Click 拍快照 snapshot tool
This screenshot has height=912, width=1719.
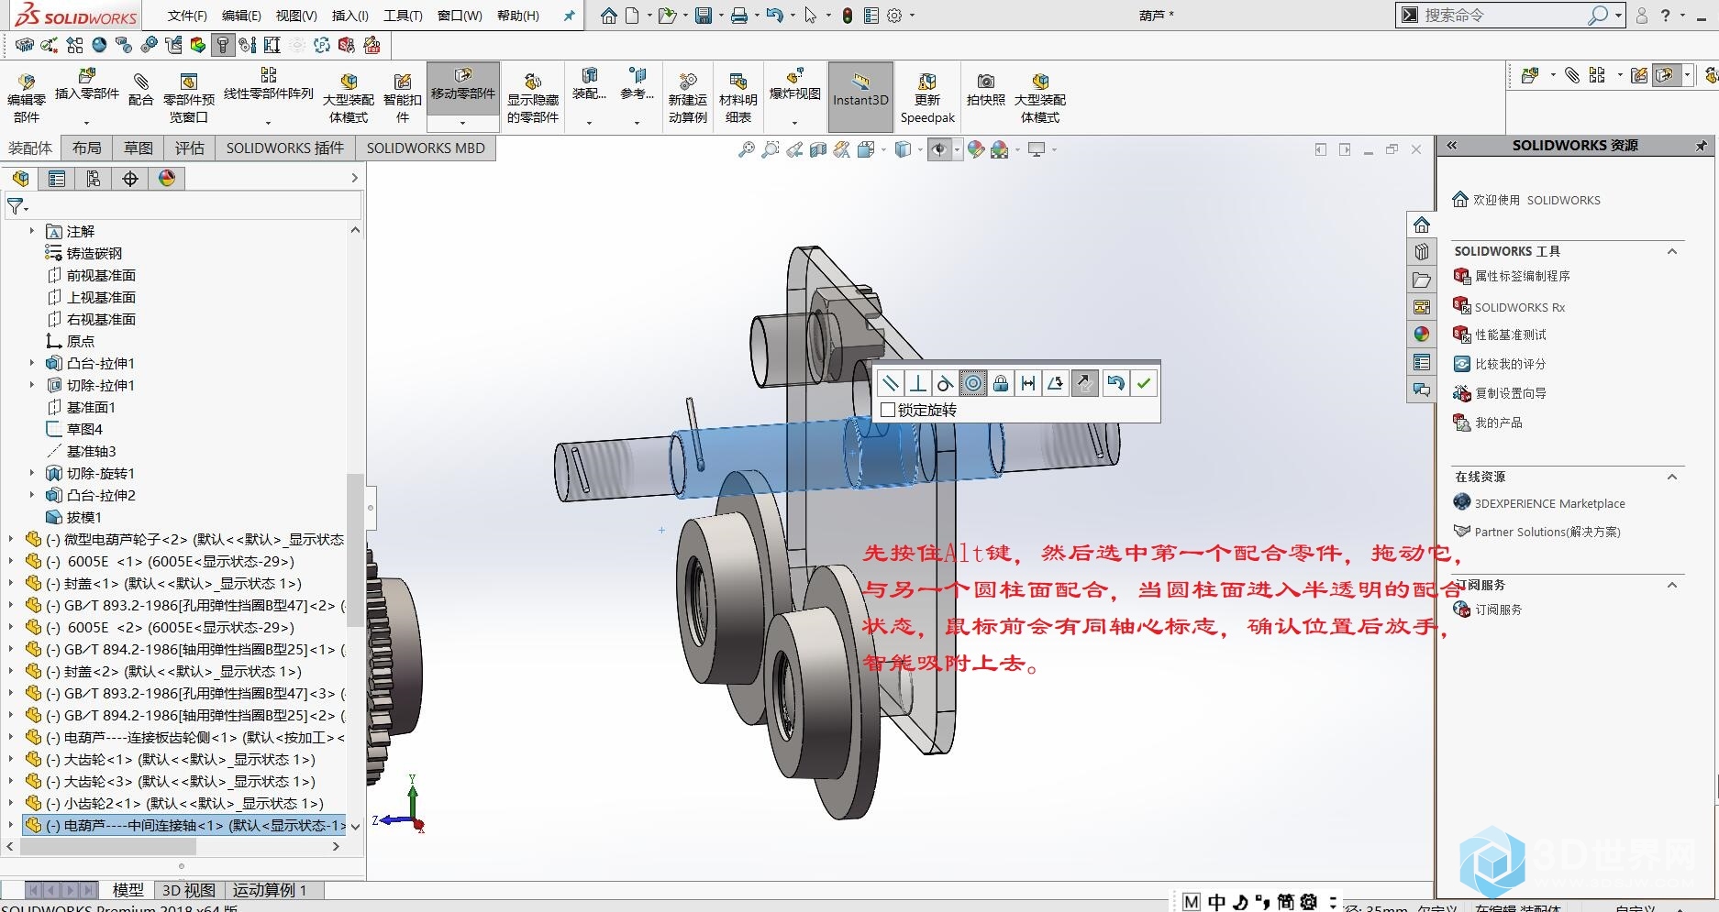(986, 90)
